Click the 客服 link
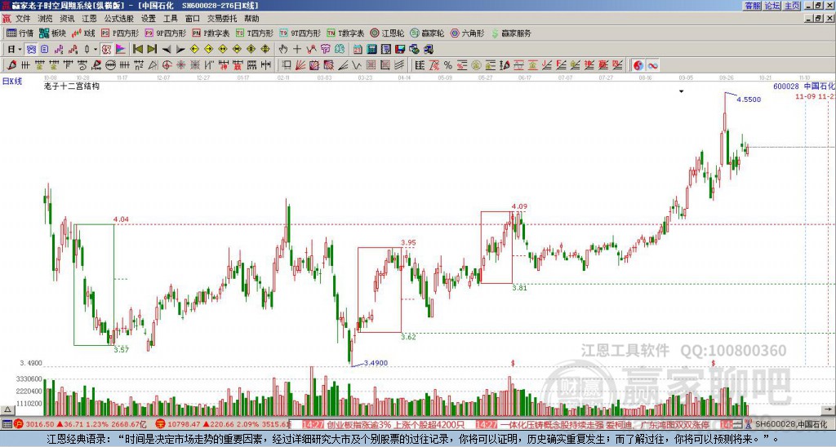Image resolution: width=836 pixels, height=447 pixels. (753, 6)
